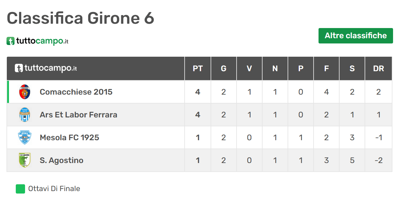This screenshot has height=200, width=398.
Task: Click the G column header
Action: point(224,68)
